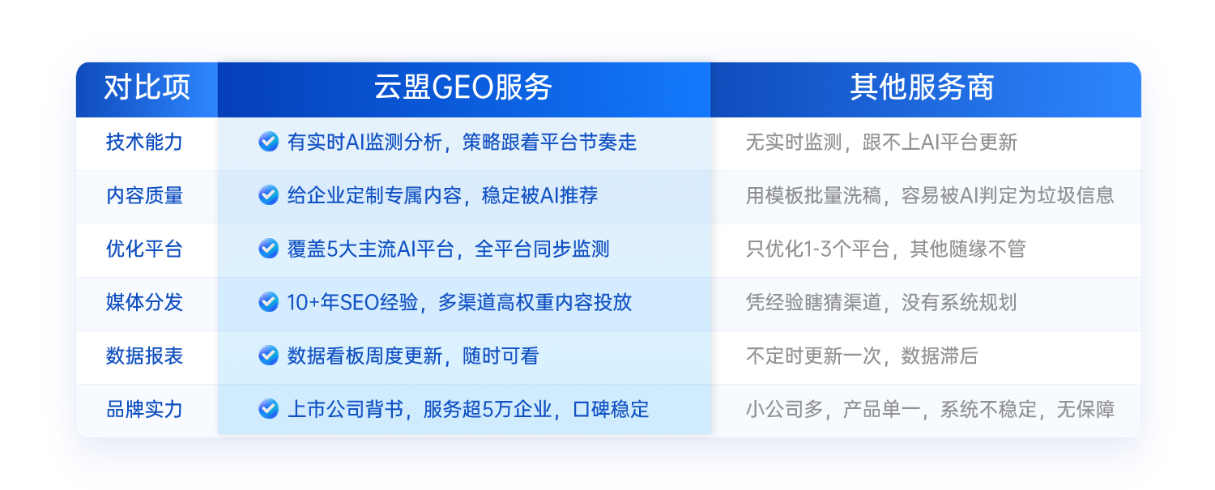Click the 数据报表 row label
Image resolution: width=1215 pixels, height=490 pixels.
(144, 356)
